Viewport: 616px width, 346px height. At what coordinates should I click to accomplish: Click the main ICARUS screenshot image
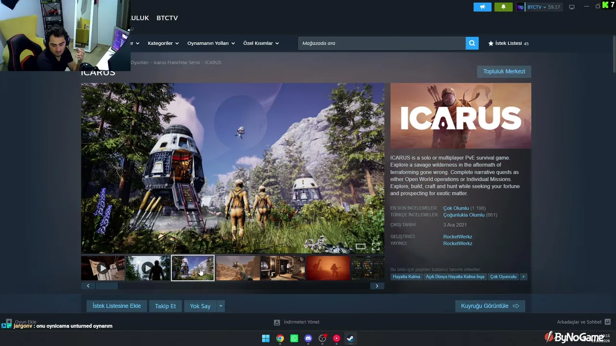point(232,168)
